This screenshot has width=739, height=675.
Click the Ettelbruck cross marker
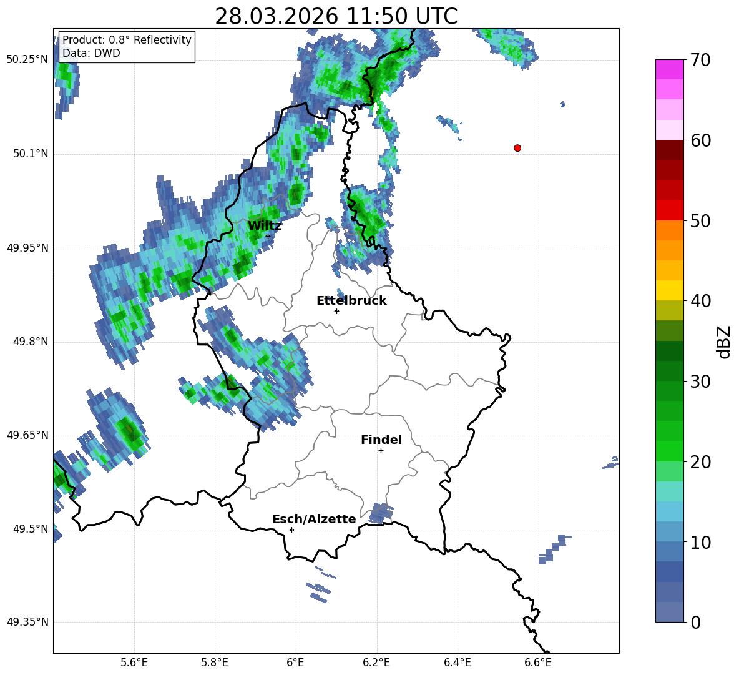(336, 311)
